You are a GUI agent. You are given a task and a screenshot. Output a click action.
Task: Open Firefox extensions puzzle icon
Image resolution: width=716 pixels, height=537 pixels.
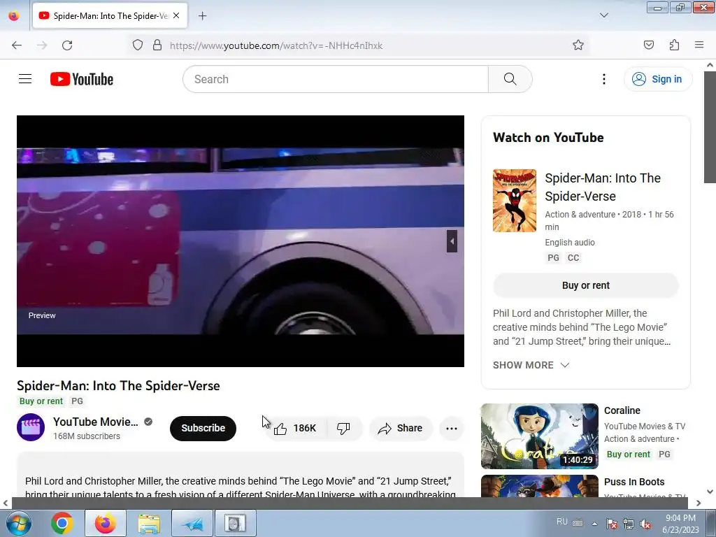(x=674, y=45)
